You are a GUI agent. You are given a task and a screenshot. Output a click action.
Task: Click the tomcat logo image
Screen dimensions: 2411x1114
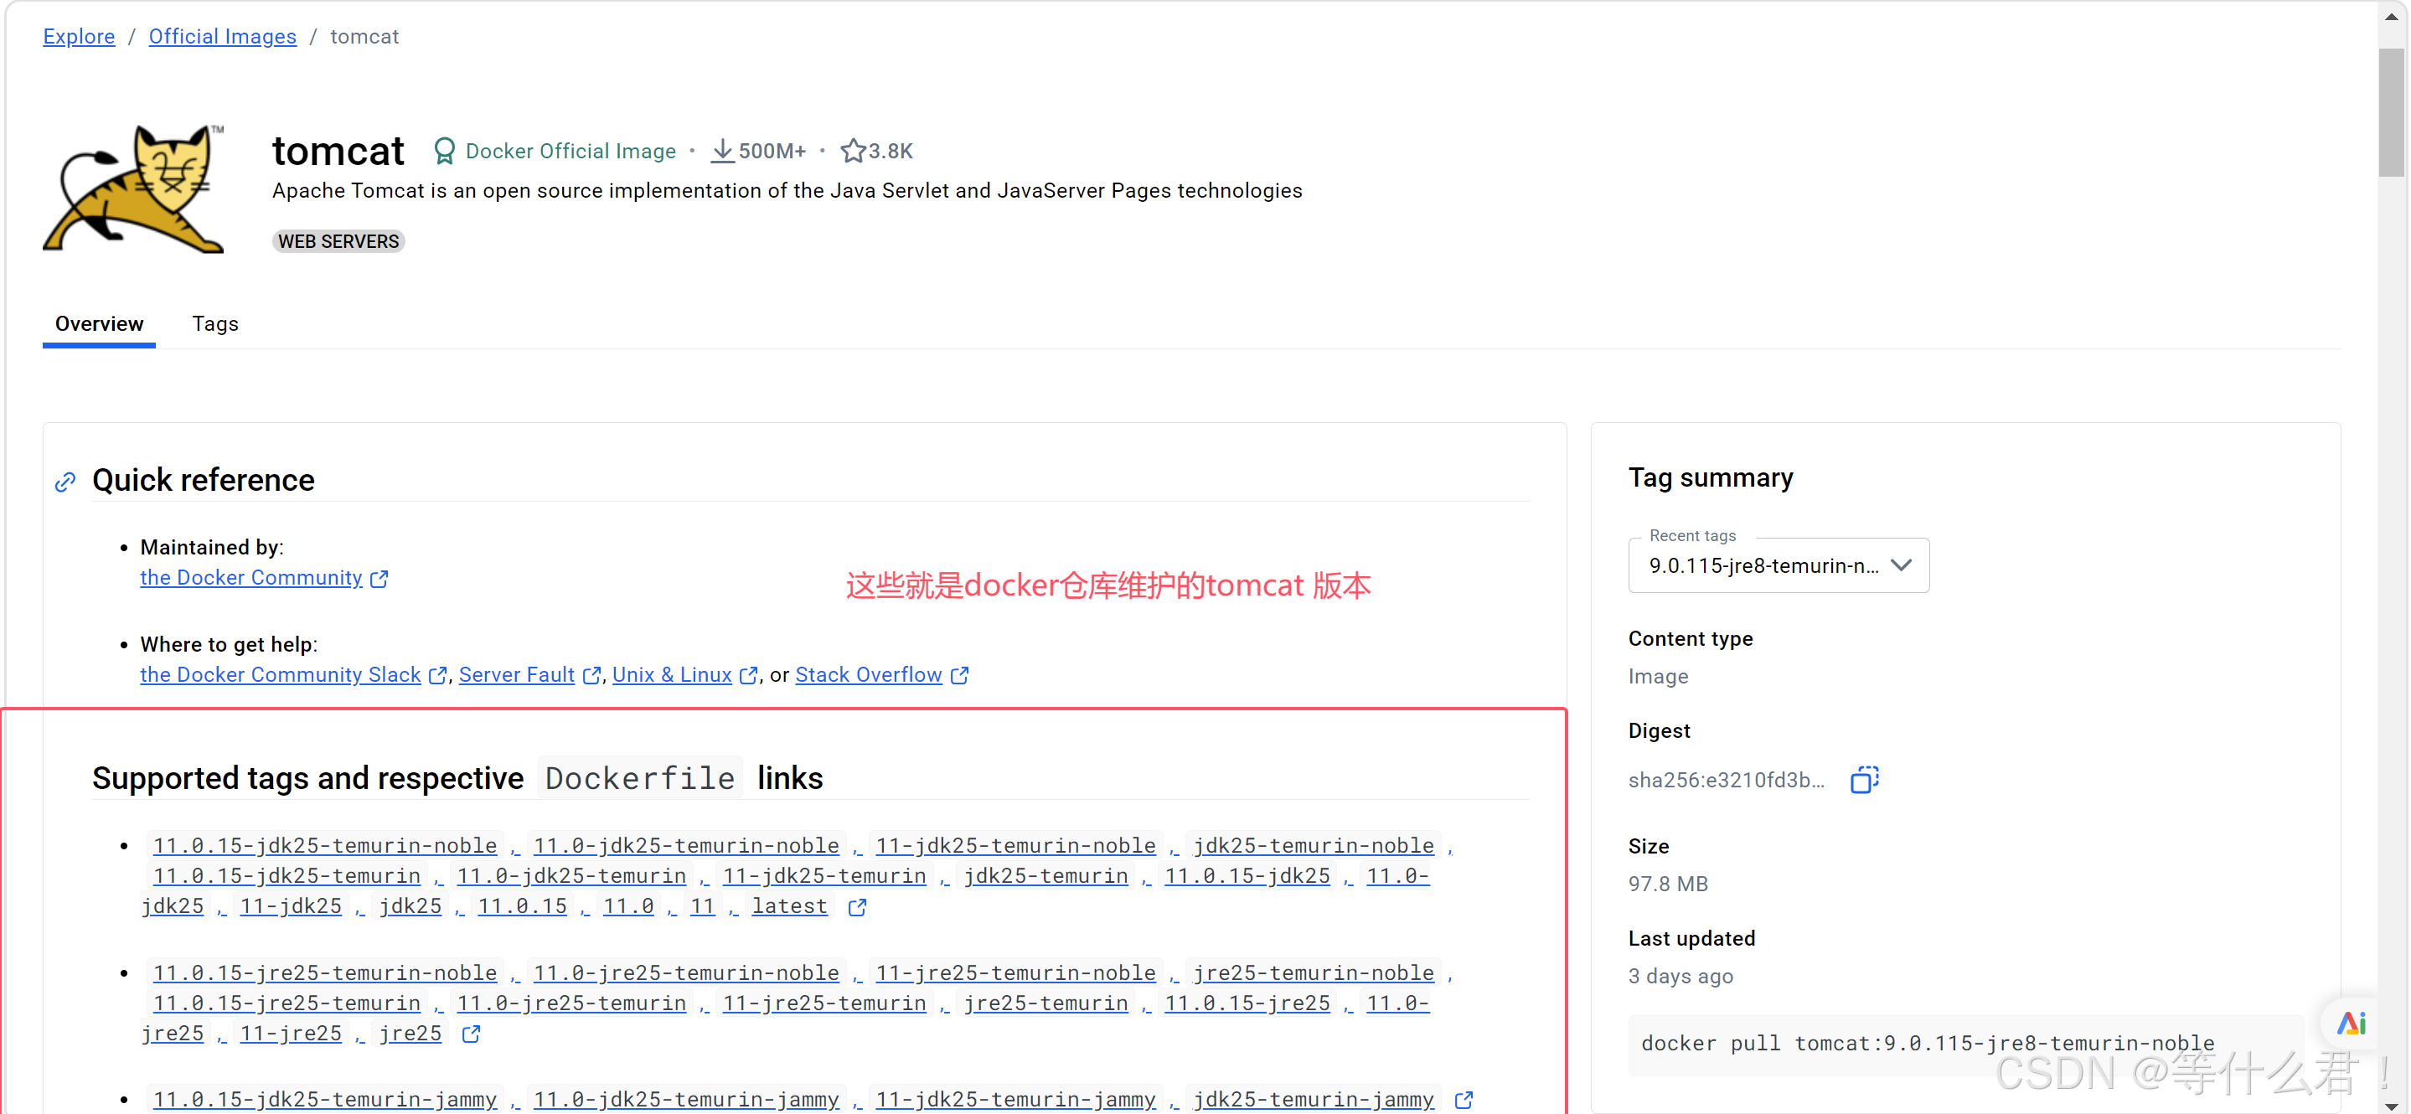[x=134, y=189]
